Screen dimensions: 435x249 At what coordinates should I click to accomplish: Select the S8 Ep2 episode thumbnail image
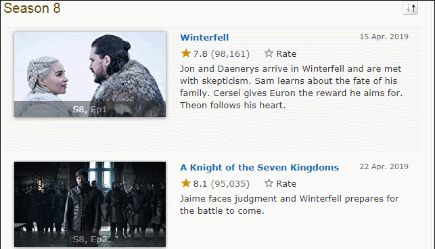pos(90,204)
